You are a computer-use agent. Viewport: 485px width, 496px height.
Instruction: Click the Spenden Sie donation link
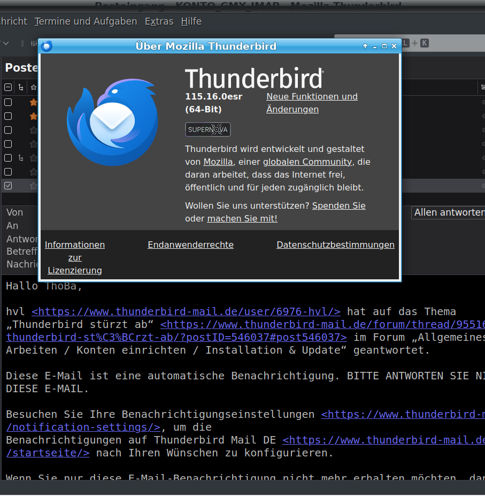click(338, 205)
